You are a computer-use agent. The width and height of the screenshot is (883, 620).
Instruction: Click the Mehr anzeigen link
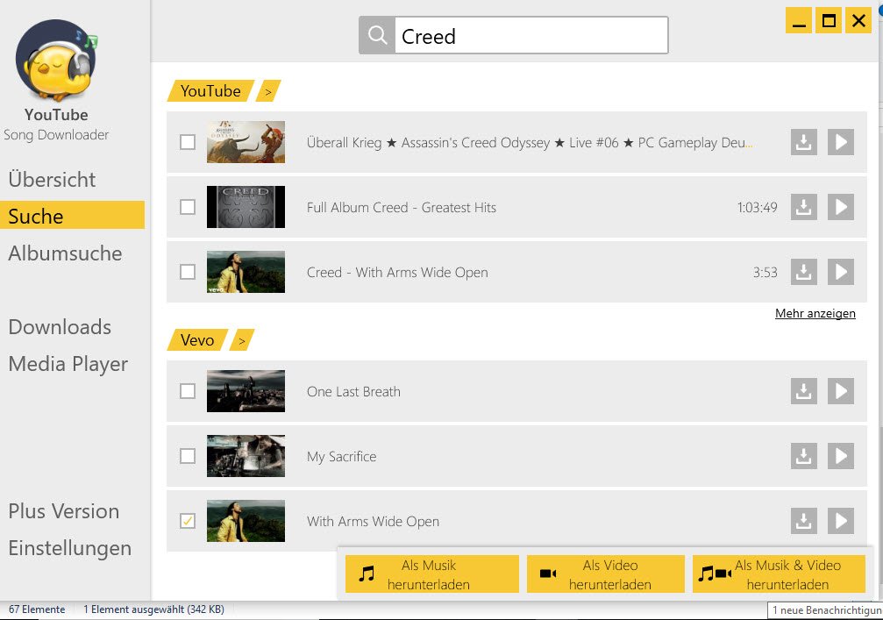(815, 313)
